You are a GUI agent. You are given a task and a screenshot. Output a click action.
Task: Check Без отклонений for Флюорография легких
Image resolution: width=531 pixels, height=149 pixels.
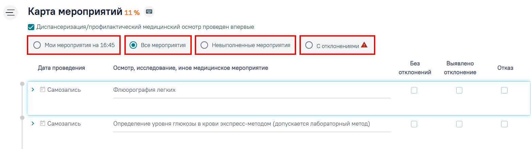pyautogui.click(x=414, y=90)
